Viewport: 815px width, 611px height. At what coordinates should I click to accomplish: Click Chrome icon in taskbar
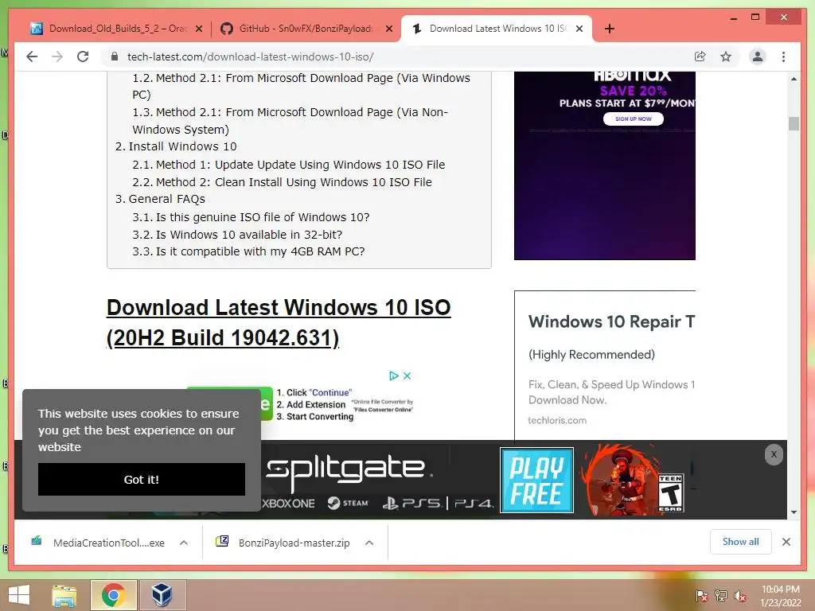[x=114, y=595]
